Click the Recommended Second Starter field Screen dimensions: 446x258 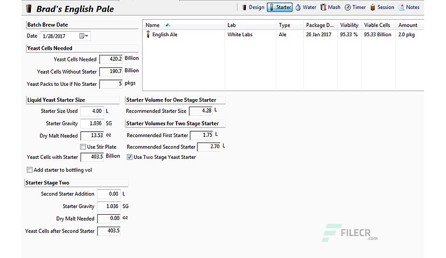coord(209,147)
